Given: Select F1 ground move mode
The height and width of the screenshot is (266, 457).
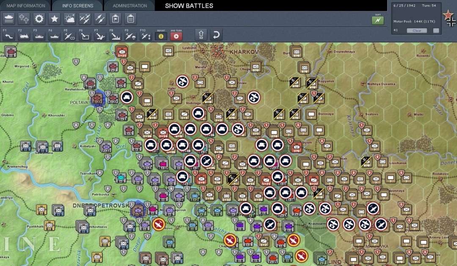Looking at the screenshot, I should 9,36.
